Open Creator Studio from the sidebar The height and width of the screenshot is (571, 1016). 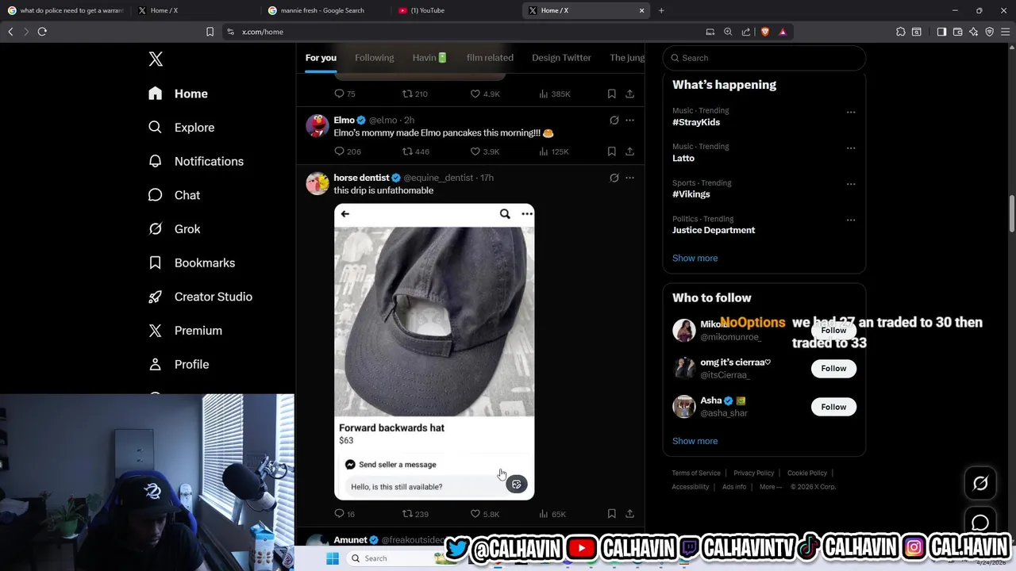point(200,297)
